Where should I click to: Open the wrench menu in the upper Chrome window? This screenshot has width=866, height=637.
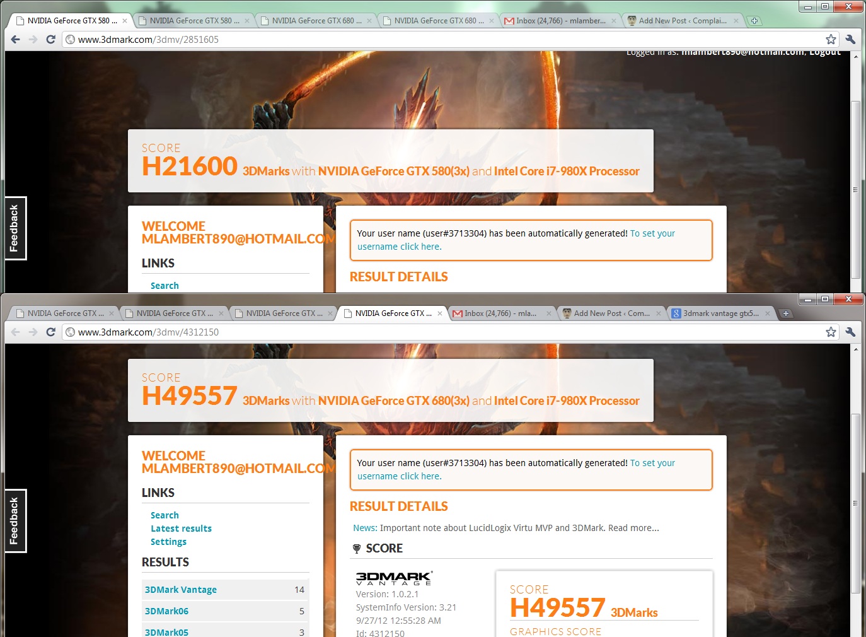tap(850, 39)
